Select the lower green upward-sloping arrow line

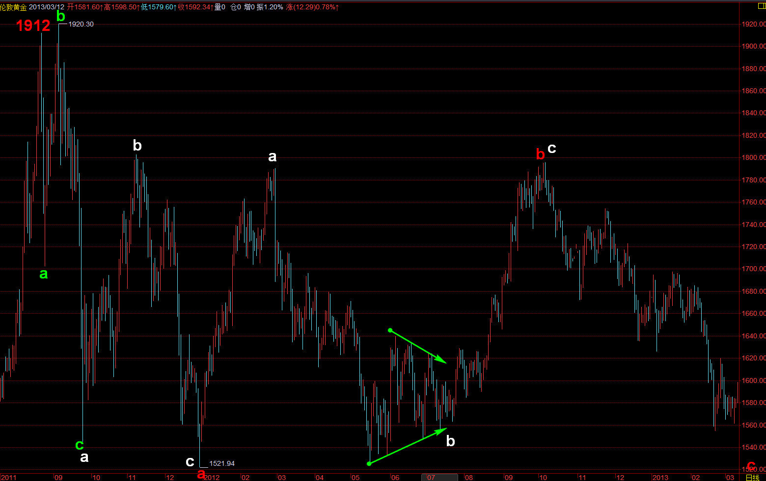(408, 446)
